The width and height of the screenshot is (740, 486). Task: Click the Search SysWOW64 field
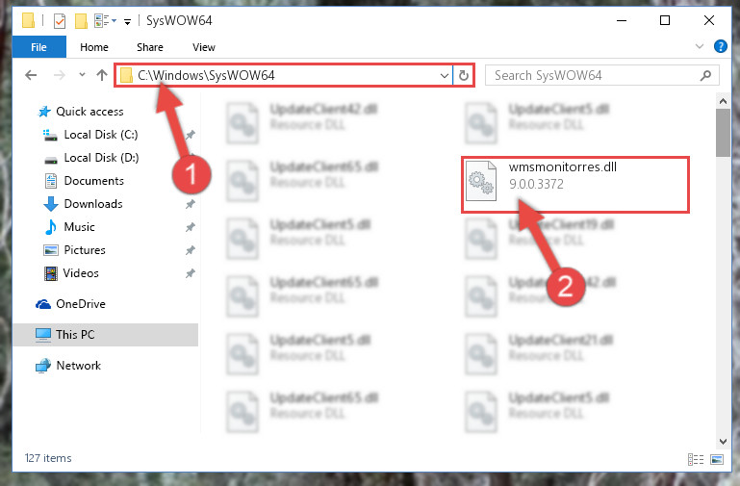coord(601,75)
